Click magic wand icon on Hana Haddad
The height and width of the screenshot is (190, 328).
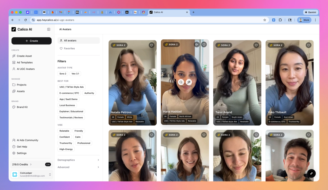[189, 82]
